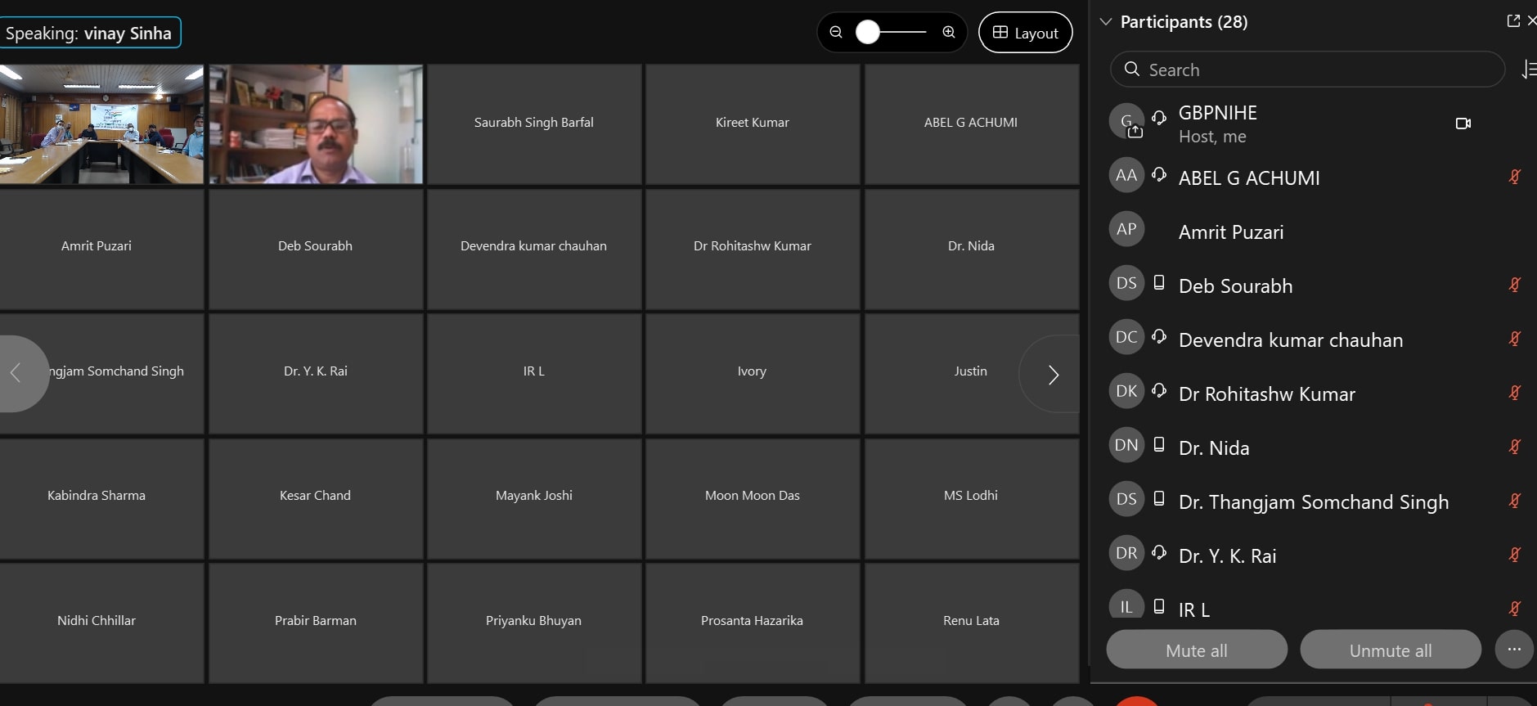Select Amrit Puzari in participants list
Viewport: 1537px width, 706px height.
(1230, 232)
